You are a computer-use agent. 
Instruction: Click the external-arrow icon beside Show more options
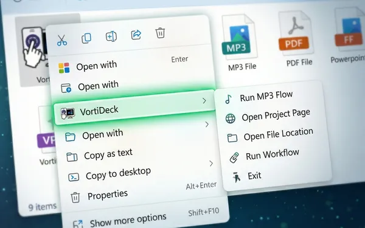(78, 224)
